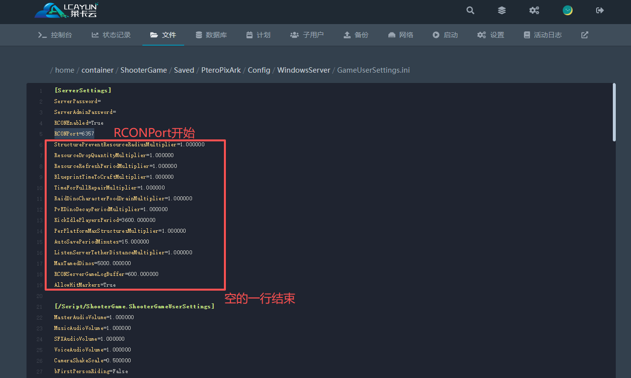Click the logout icon in header
Image resolution: width=631 pixels, height=378 pixels.
[600, 10]
